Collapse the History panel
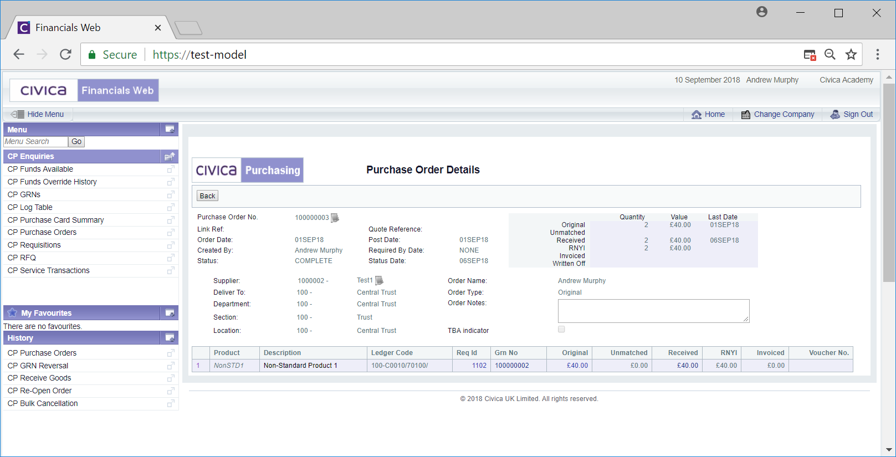The width and height of the screenshot is (896, 457). (170, 337)
